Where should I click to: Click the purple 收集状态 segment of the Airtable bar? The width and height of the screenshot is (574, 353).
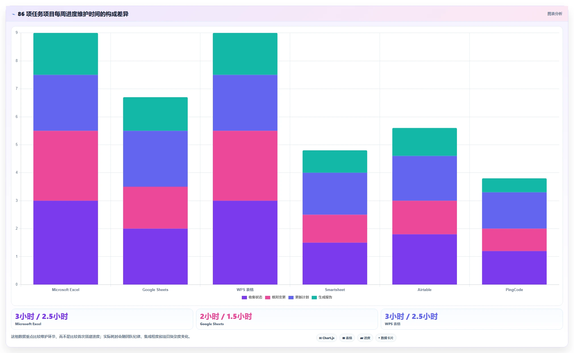pyautogui.click(x=425, y=259)
